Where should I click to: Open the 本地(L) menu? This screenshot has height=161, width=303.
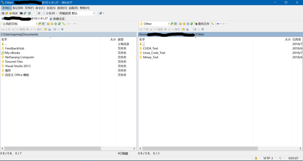(6, 8)
